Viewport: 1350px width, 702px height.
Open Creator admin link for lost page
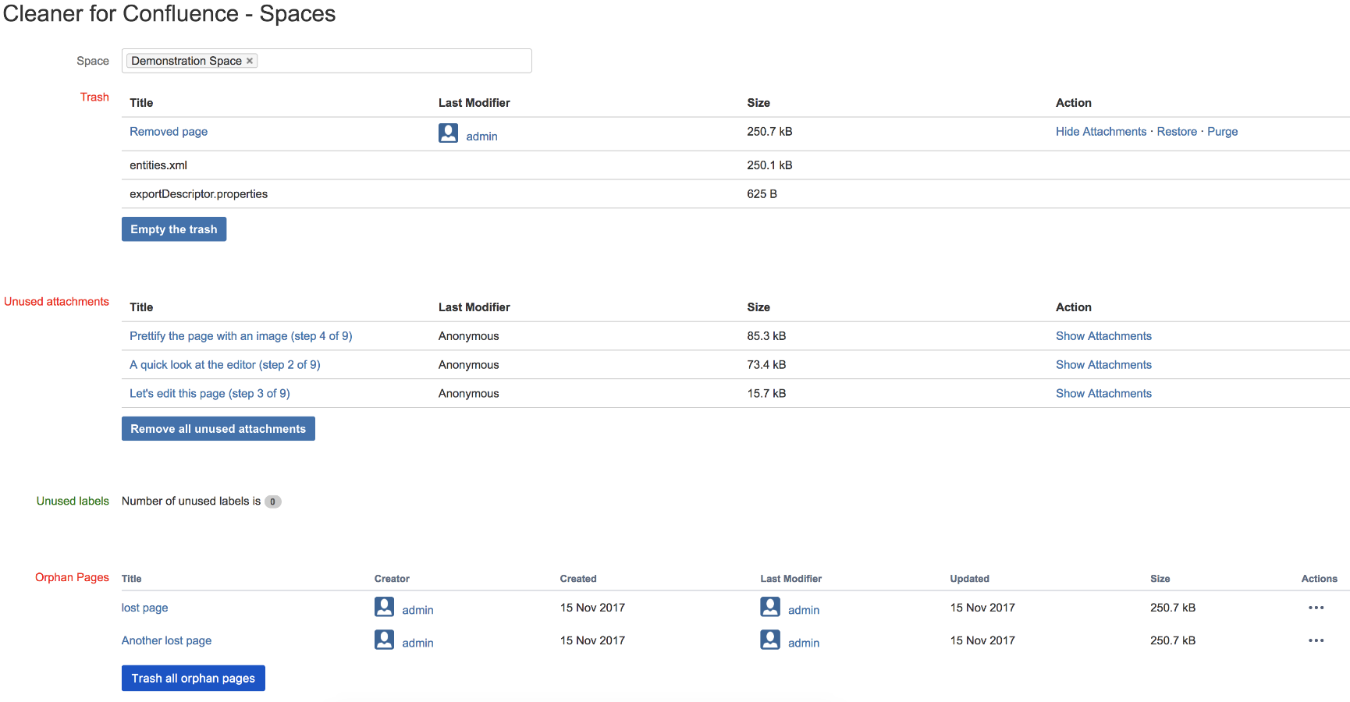point(417,611)
